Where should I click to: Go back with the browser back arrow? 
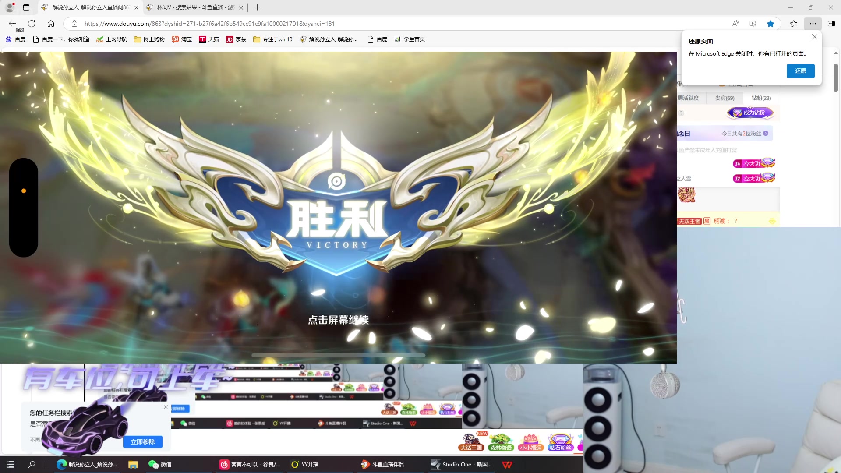click(12, 24)
